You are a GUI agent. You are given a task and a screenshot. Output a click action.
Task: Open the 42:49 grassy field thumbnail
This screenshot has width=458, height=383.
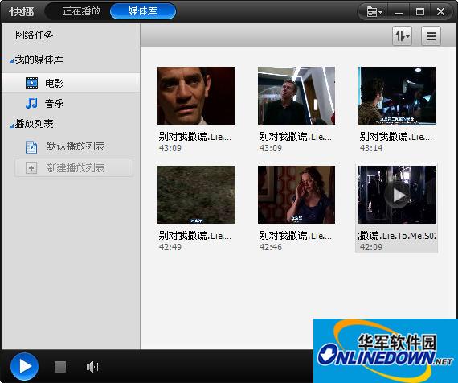tap(196, 195)
